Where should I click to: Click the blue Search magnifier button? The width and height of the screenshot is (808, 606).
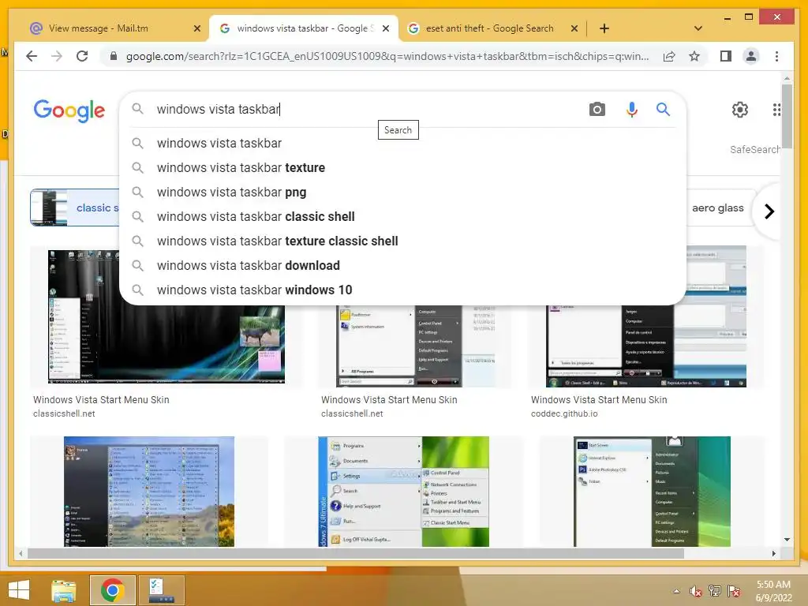pyautogui.click(x=663, y=109)
